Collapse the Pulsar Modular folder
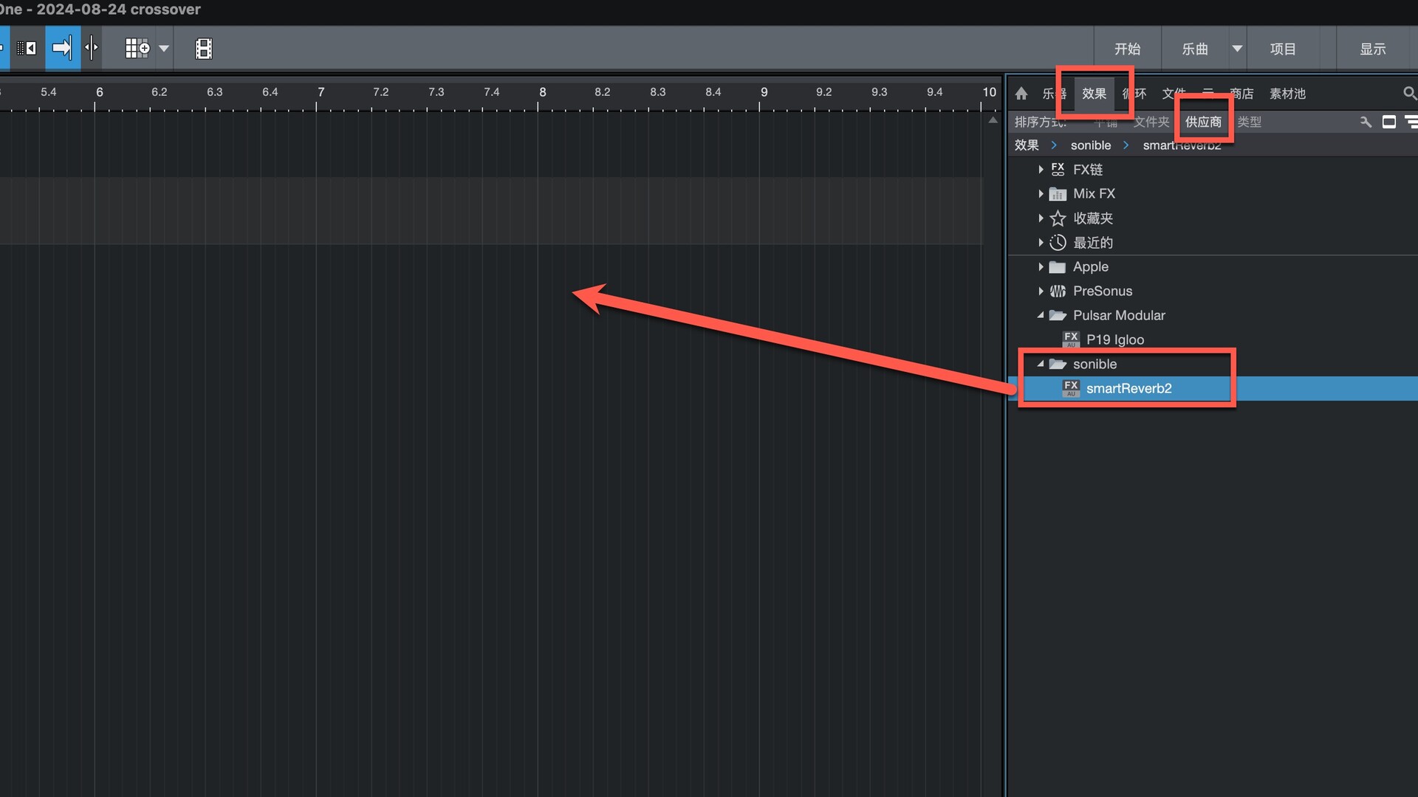The image size is (1418, 797). tap(1041, 315)
